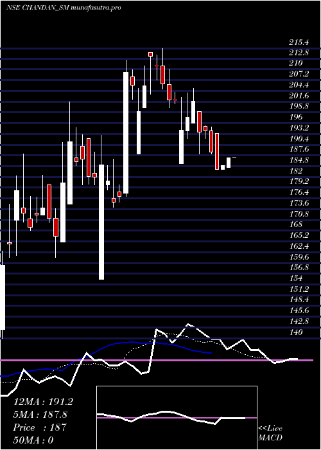
Task: Click the 170.8 price axis label
Action: click(x=299, y=214)
